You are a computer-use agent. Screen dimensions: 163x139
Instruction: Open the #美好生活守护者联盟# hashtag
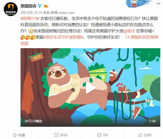click(63, 37)
